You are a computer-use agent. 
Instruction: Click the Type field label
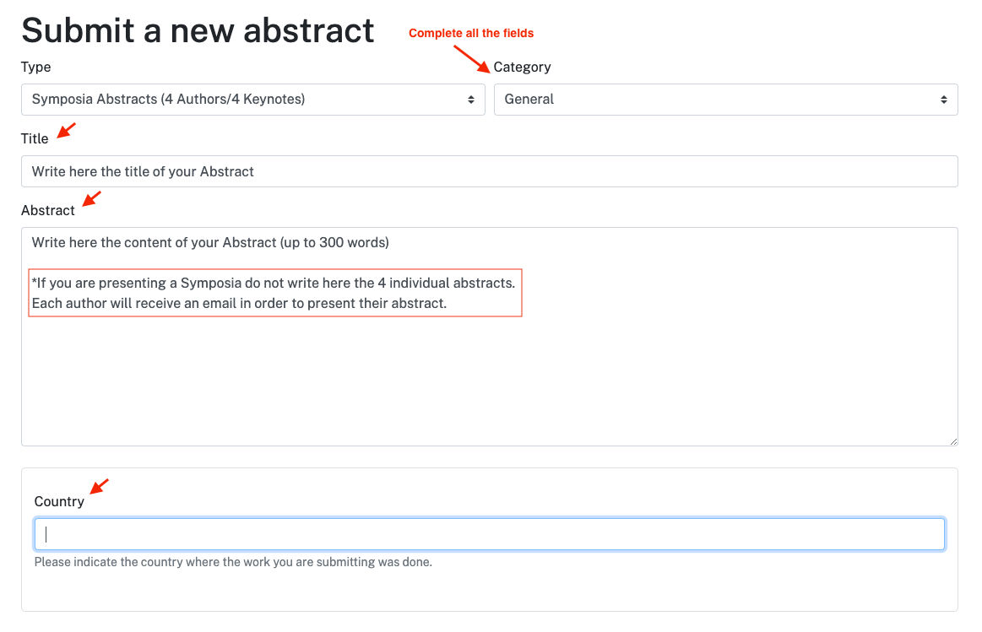pyautogui.click(x=35, y=67)
